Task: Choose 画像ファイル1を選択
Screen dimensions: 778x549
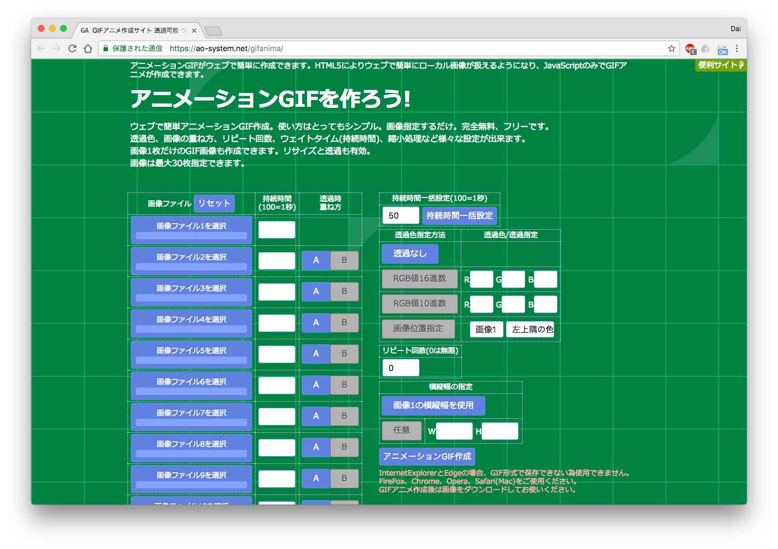Action: (191, 230)
